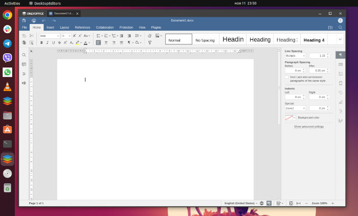Apply the yellow highlight color

[77, 42]
